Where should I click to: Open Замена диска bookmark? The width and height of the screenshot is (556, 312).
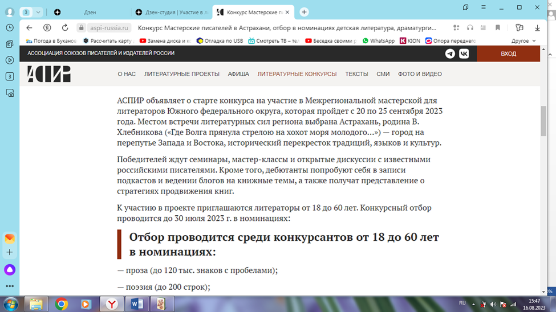pyautogui.click(x=165, y=41)
